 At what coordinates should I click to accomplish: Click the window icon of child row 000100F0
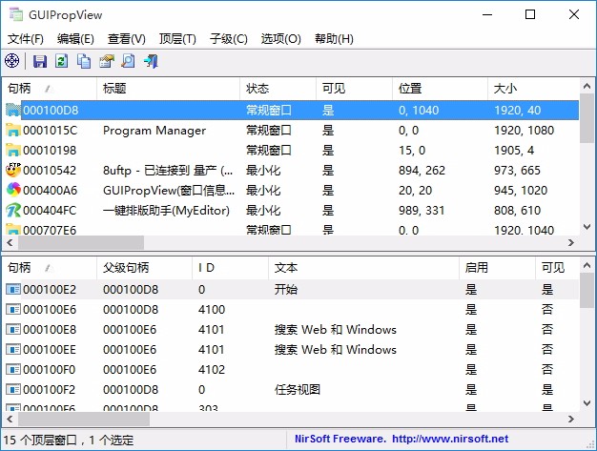coord(13,369)
